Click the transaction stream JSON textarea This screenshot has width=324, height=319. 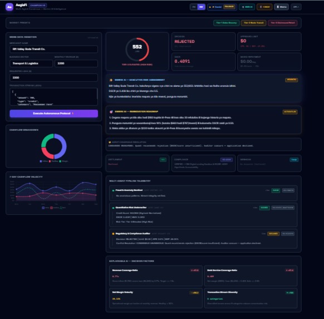[54, 97]
